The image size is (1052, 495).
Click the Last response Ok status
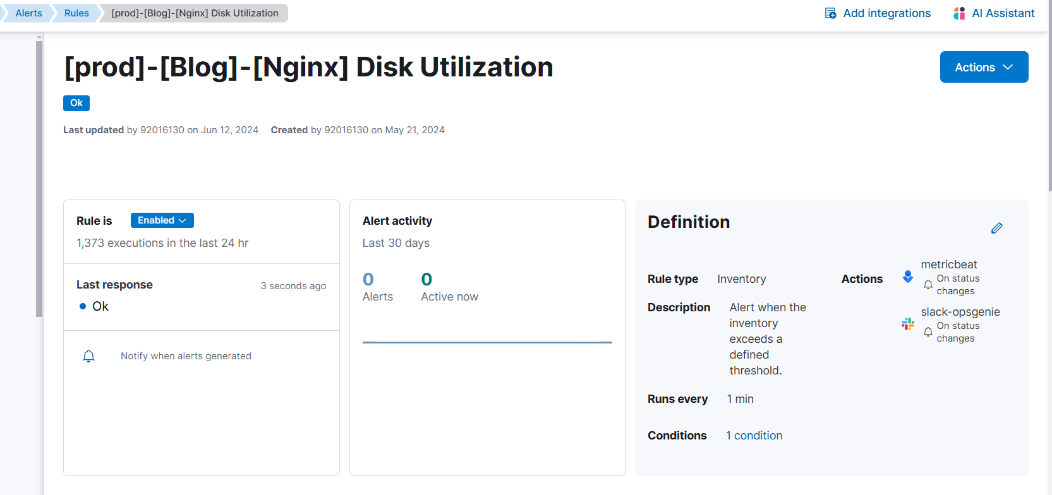pyautogui.click(x=94, y=306)
